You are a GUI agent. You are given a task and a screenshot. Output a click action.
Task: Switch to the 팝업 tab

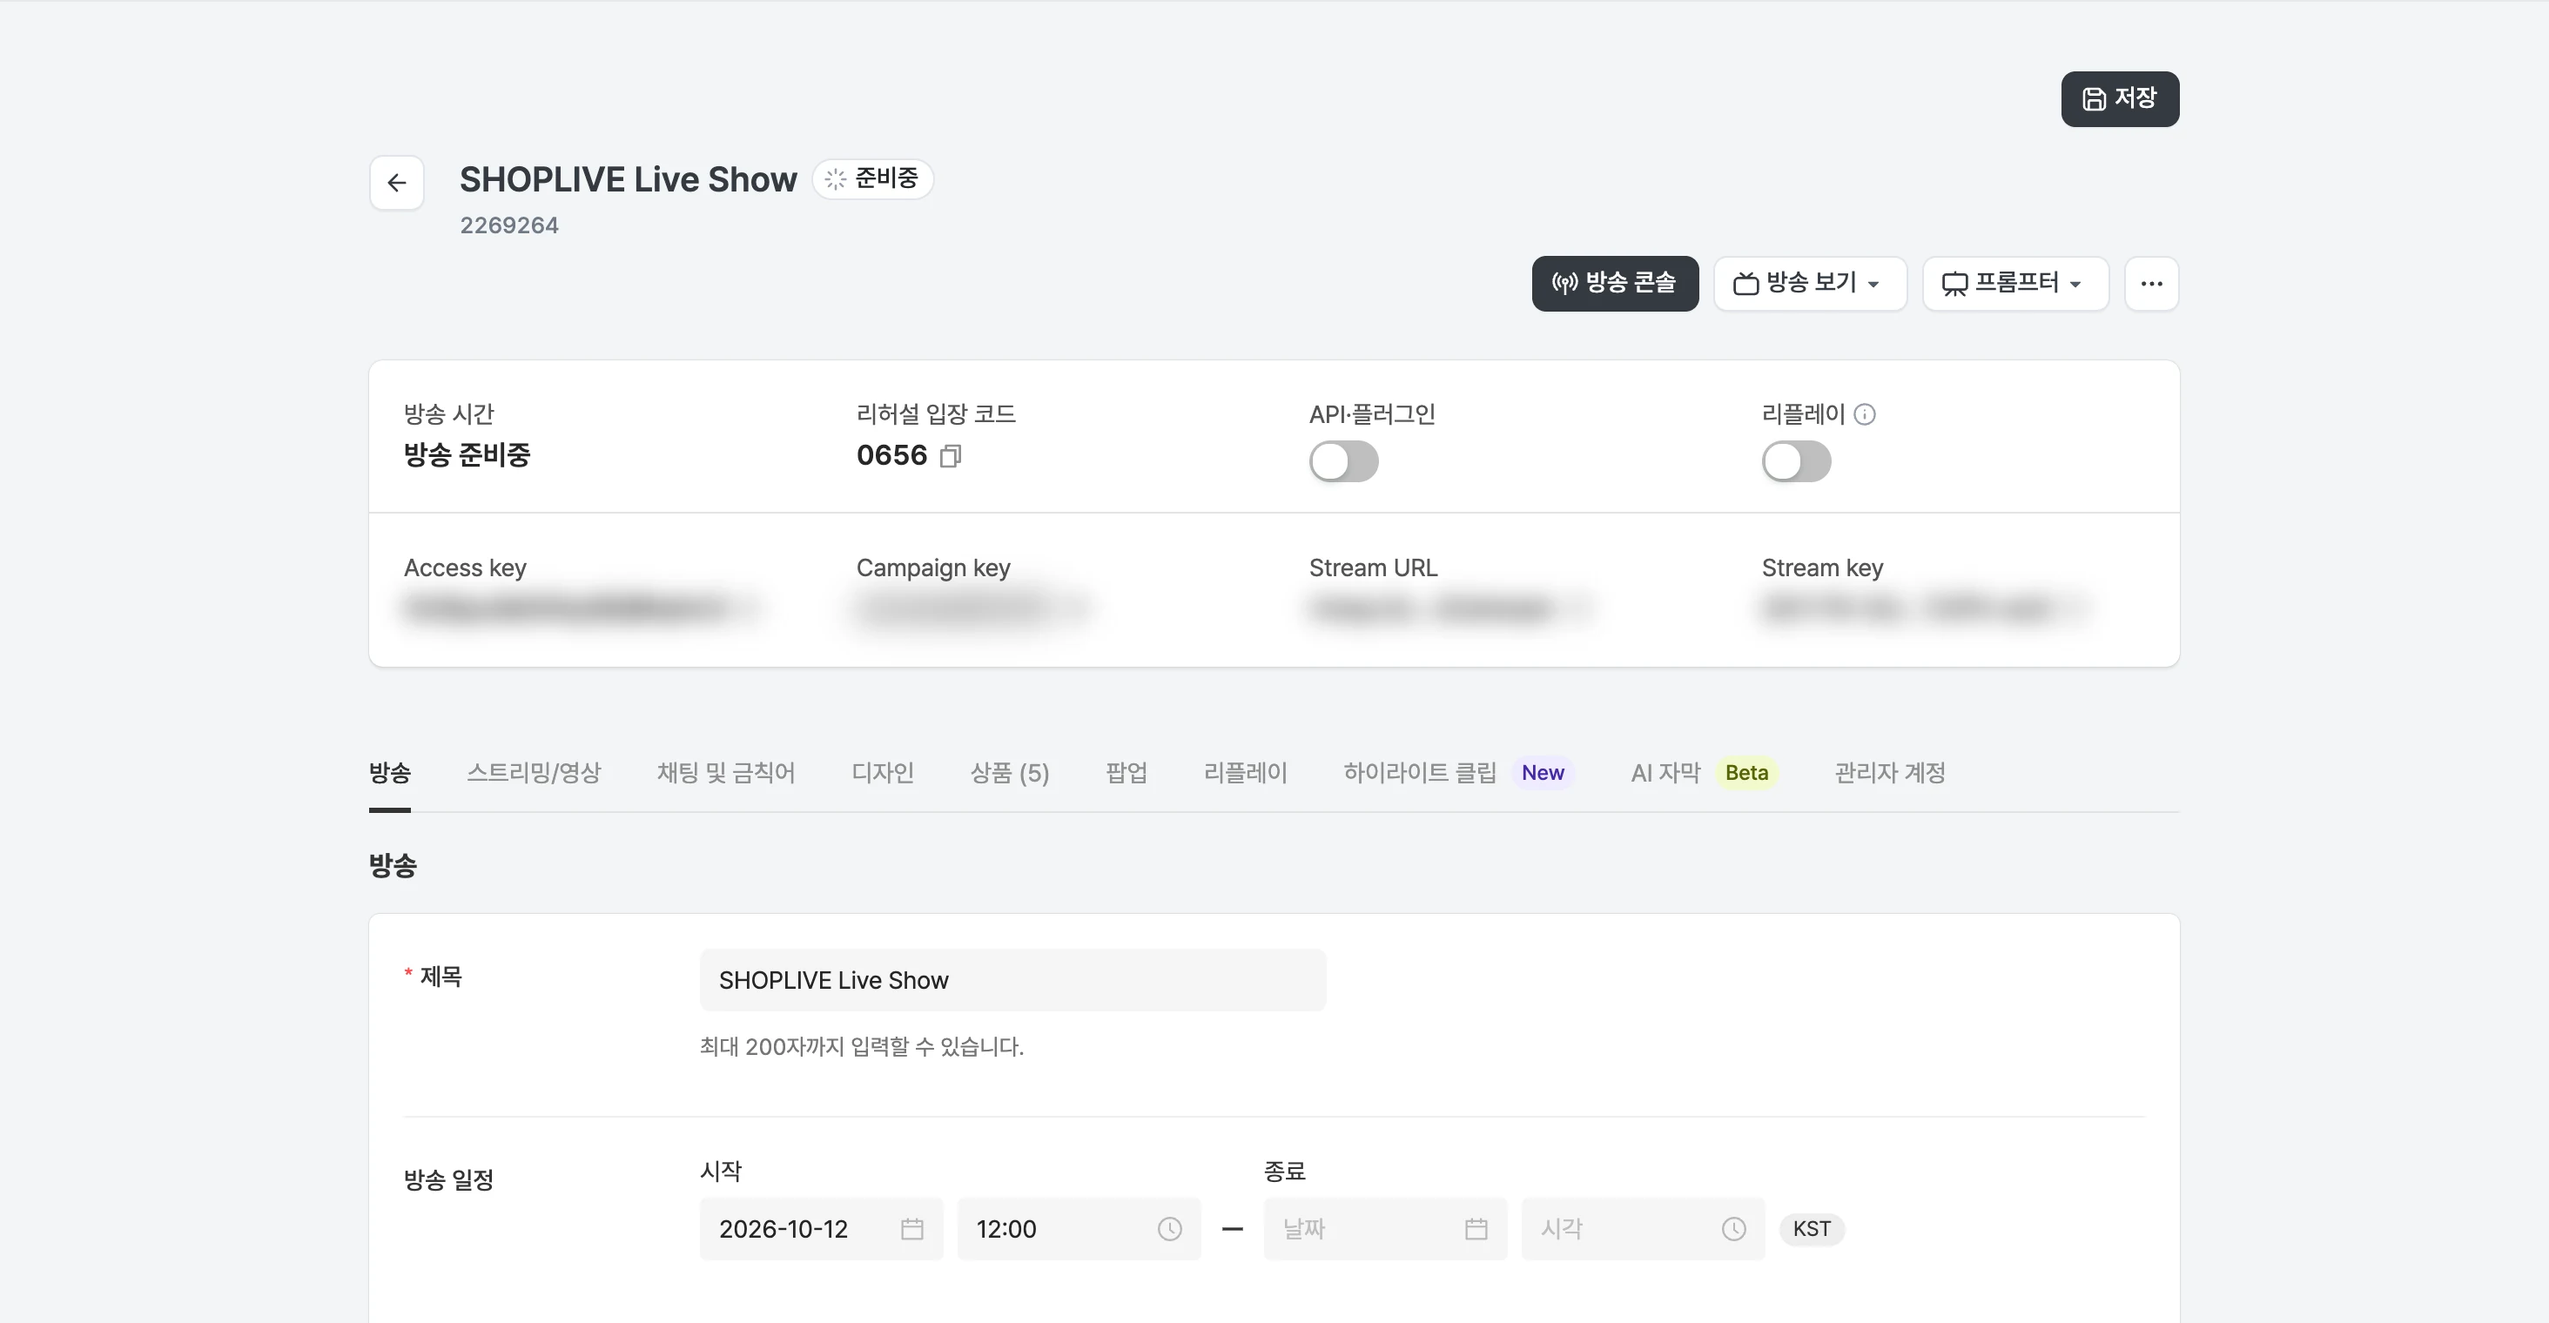tap(1127, 772)
